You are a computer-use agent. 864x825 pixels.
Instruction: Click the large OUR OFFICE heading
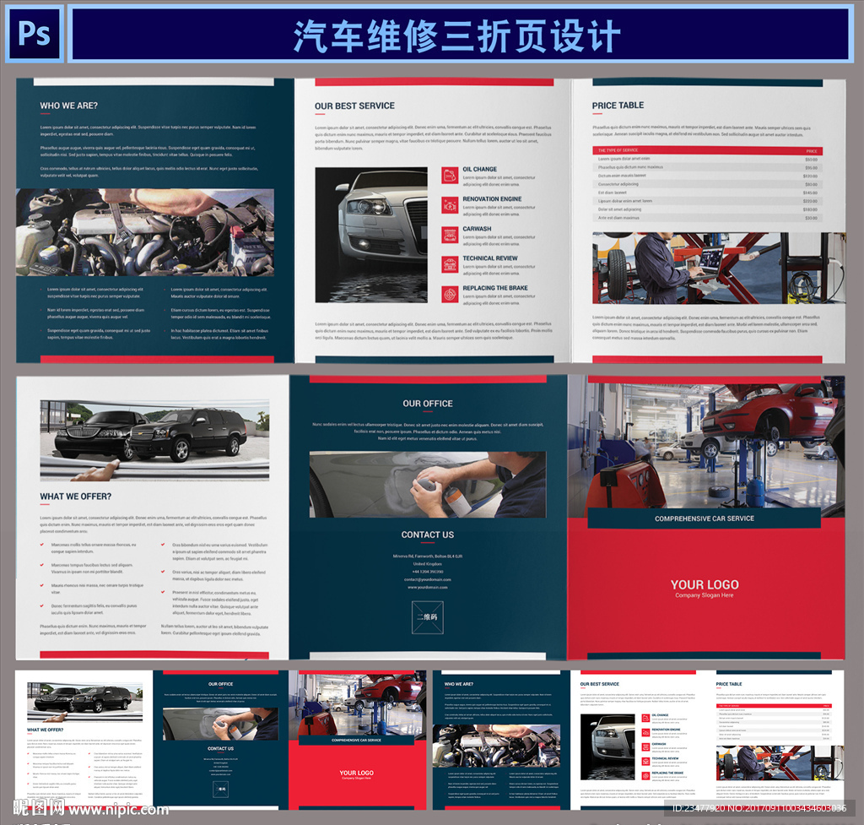coord(428,404)
